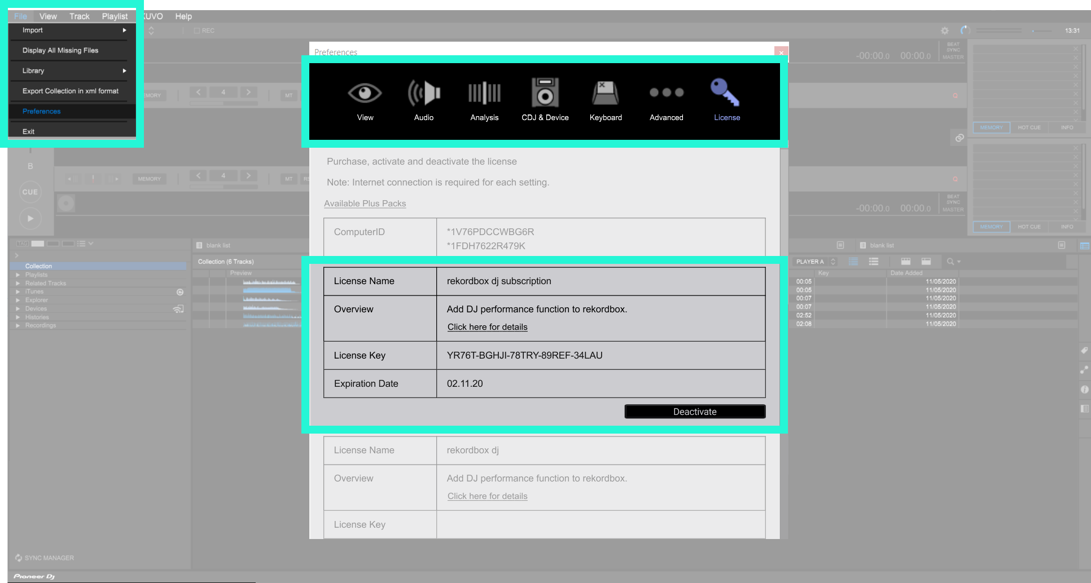This screenshot has height=583, width=1091.
Task: Expand the Recordings tree item
Action: tap(18, 326)
